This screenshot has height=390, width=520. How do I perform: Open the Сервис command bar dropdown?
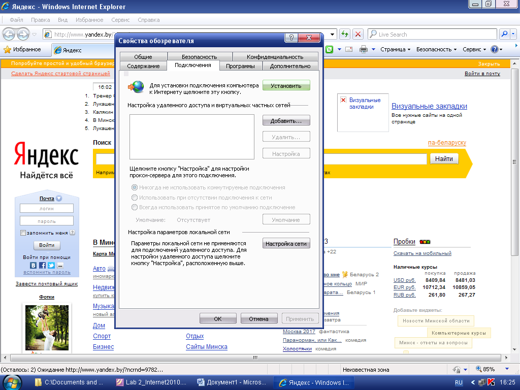tap(474, 49)
